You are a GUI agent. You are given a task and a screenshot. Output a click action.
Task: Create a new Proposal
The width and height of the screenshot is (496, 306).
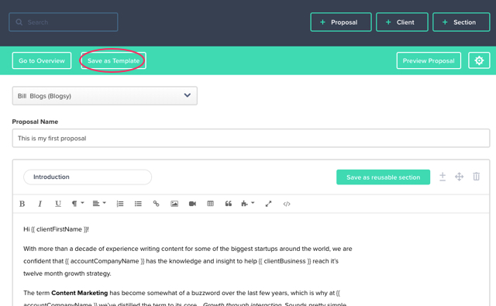pyautogui.click(x=341, y=22)
